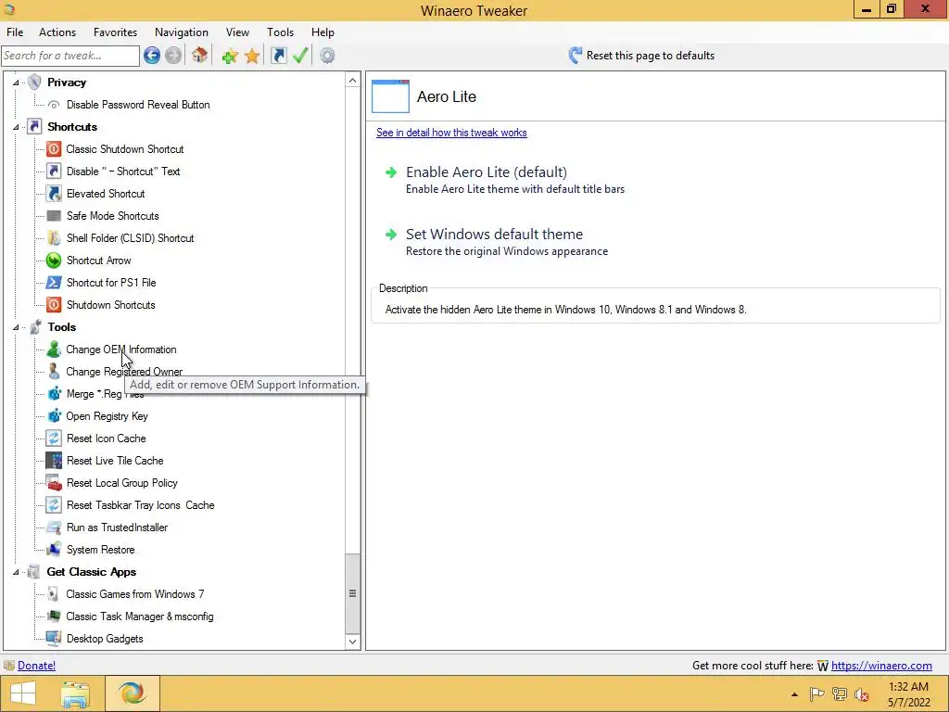Switch to Winaero Tweaker taskbar button
Viewport: 949px width, 712px height.
[x=133, y=693]
